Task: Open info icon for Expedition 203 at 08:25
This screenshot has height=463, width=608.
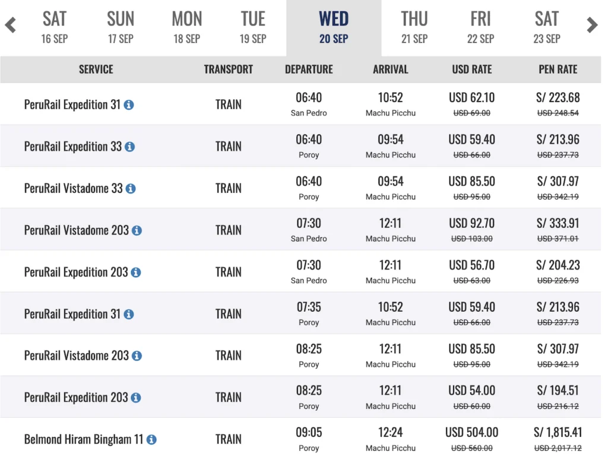Action: click(x=136, y=398)
